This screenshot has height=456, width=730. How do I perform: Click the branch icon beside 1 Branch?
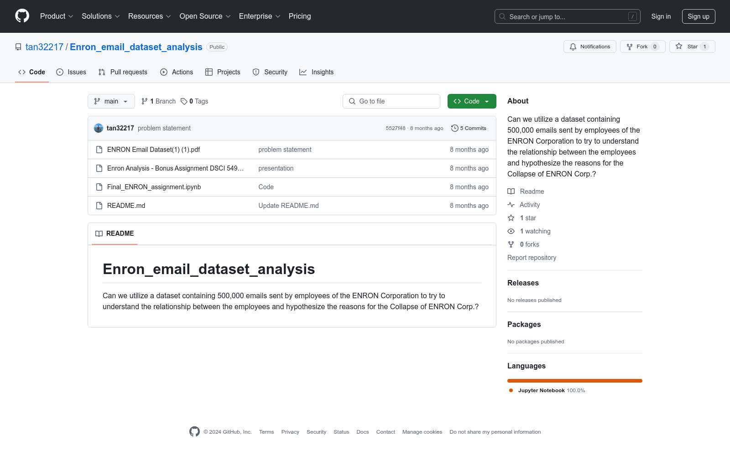[145, 101]
